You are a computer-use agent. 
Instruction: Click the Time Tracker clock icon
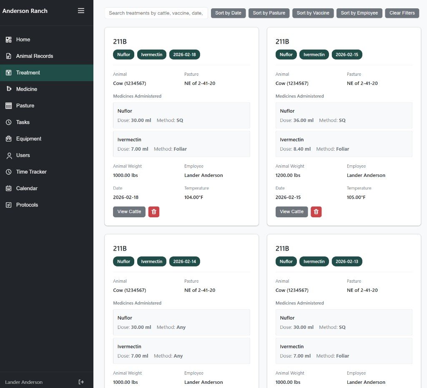(8, 172)
